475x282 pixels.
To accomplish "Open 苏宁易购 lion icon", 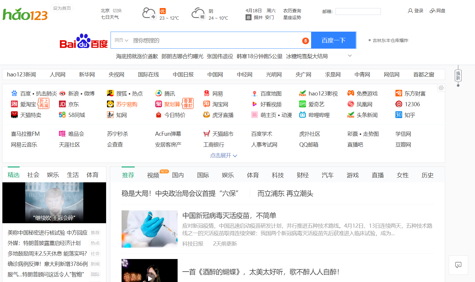I will [110, 104].
